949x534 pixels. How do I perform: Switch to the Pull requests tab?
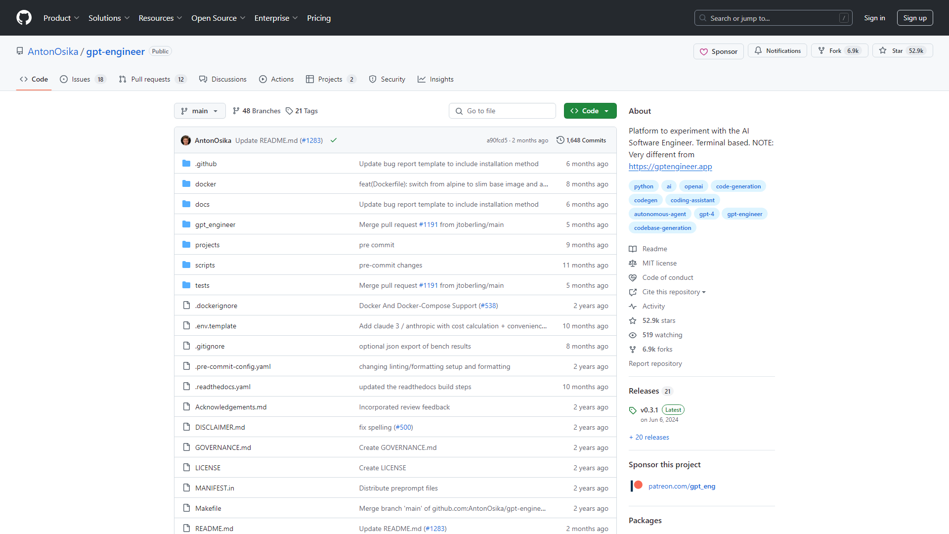coord(152,79)
